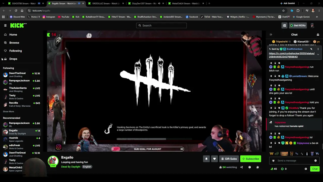
Task: Click the Instagram icon on the stream overlay
Action: (59, 147)
